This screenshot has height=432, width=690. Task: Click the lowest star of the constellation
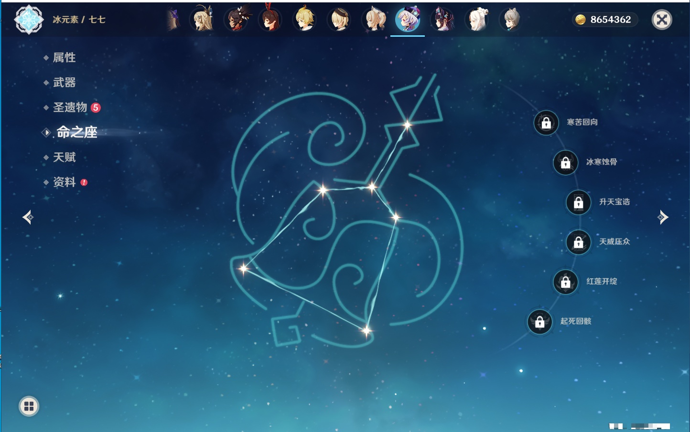pyautogui.click(x=366, y=330)
